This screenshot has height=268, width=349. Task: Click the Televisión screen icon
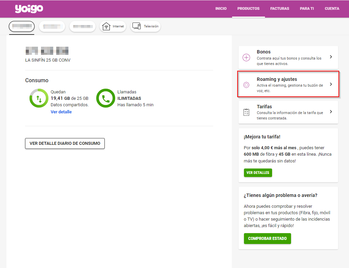[x=137, y=26]
